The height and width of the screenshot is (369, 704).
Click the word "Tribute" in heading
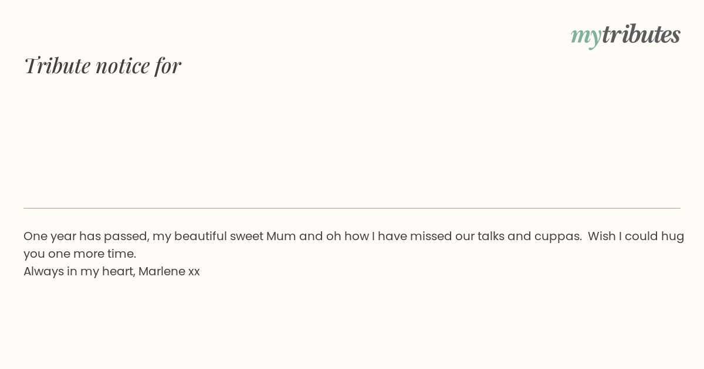click(57, 66)
